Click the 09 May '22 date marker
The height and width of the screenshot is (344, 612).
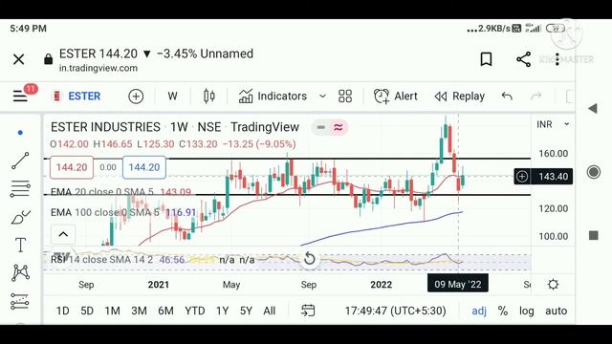[458, 284]
